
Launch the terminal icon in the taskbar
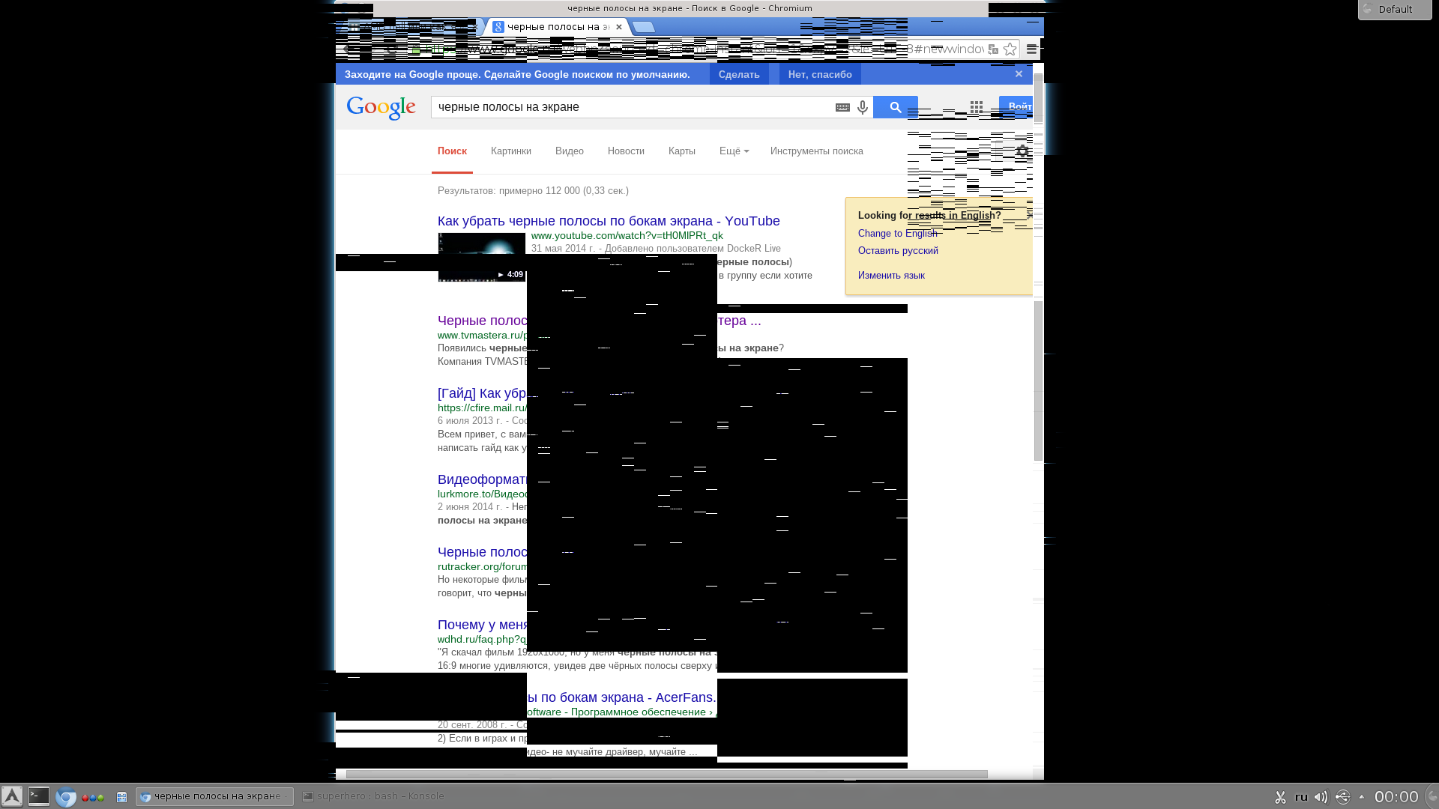coord(39,796)
